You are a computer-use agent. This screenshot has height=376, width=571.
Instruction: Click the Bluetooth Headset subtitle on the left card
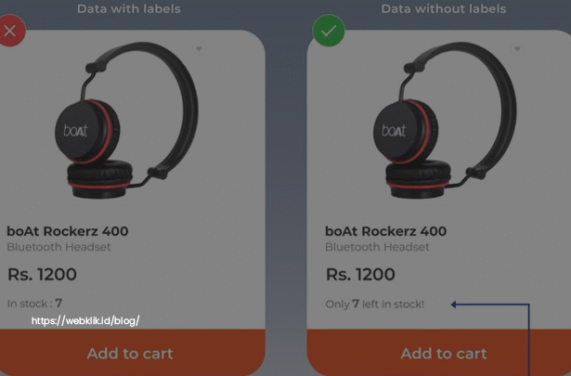point(58,247)
